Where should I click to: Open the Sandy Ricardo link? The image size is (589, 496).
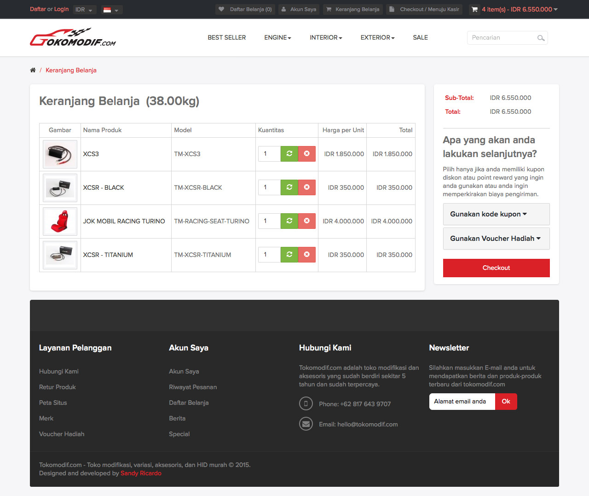[x=141, y=473]
